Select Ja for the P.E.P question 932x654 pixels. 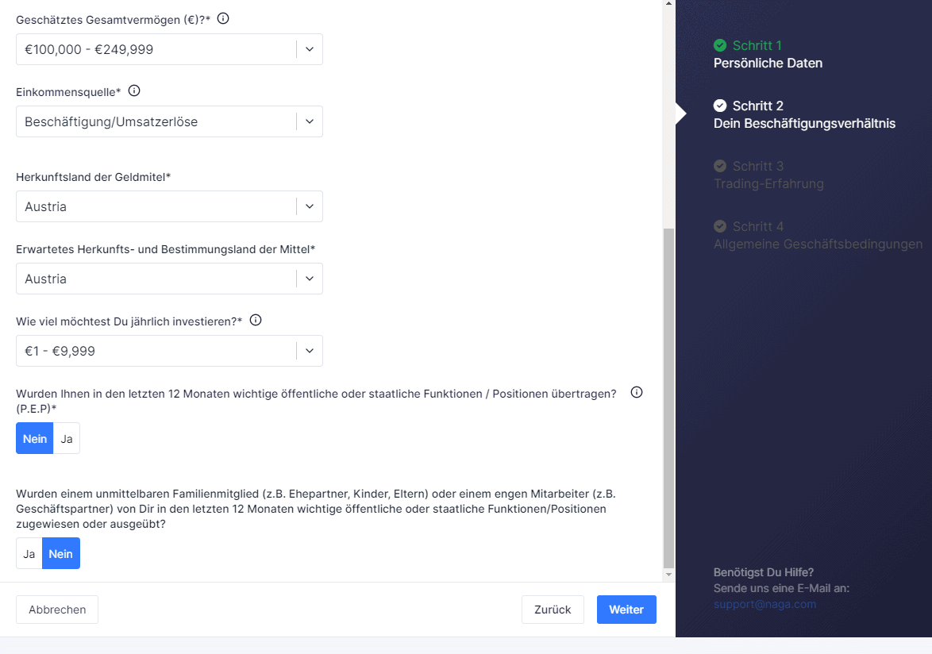pos(67,438)
